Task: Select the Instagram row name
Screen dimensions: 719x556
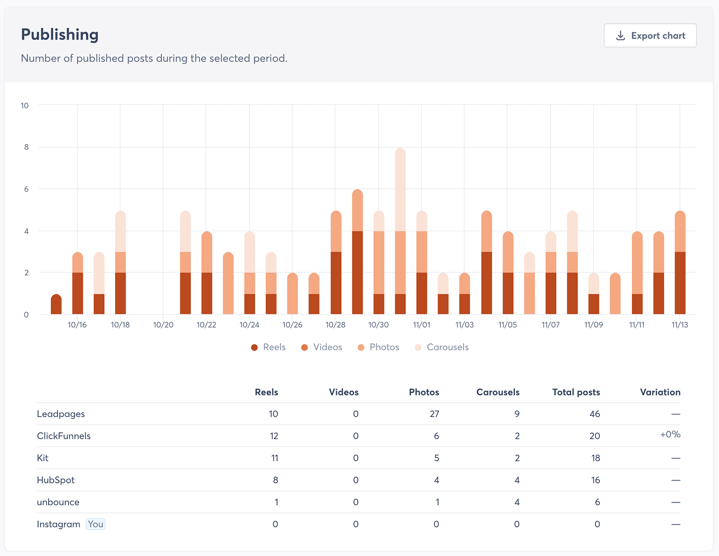Action: (x=58, y=524)
